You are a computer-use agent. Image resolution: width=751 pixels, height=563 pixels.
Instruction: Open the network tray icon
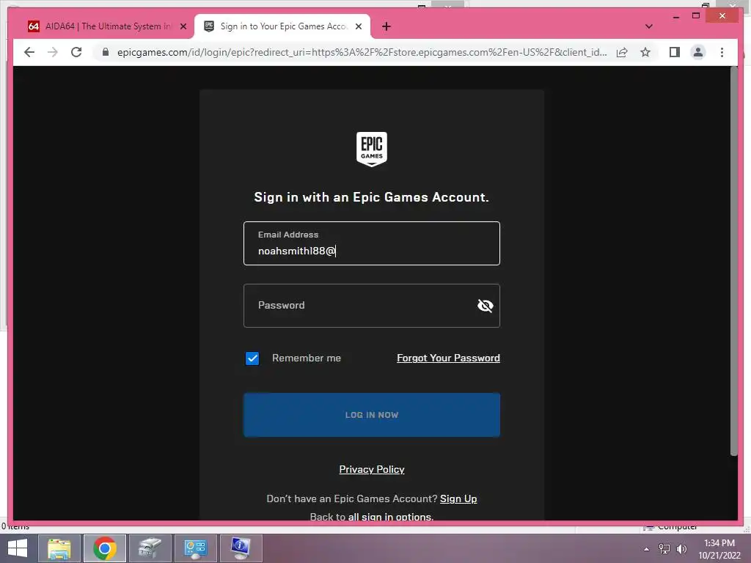(x=664, y=549)
